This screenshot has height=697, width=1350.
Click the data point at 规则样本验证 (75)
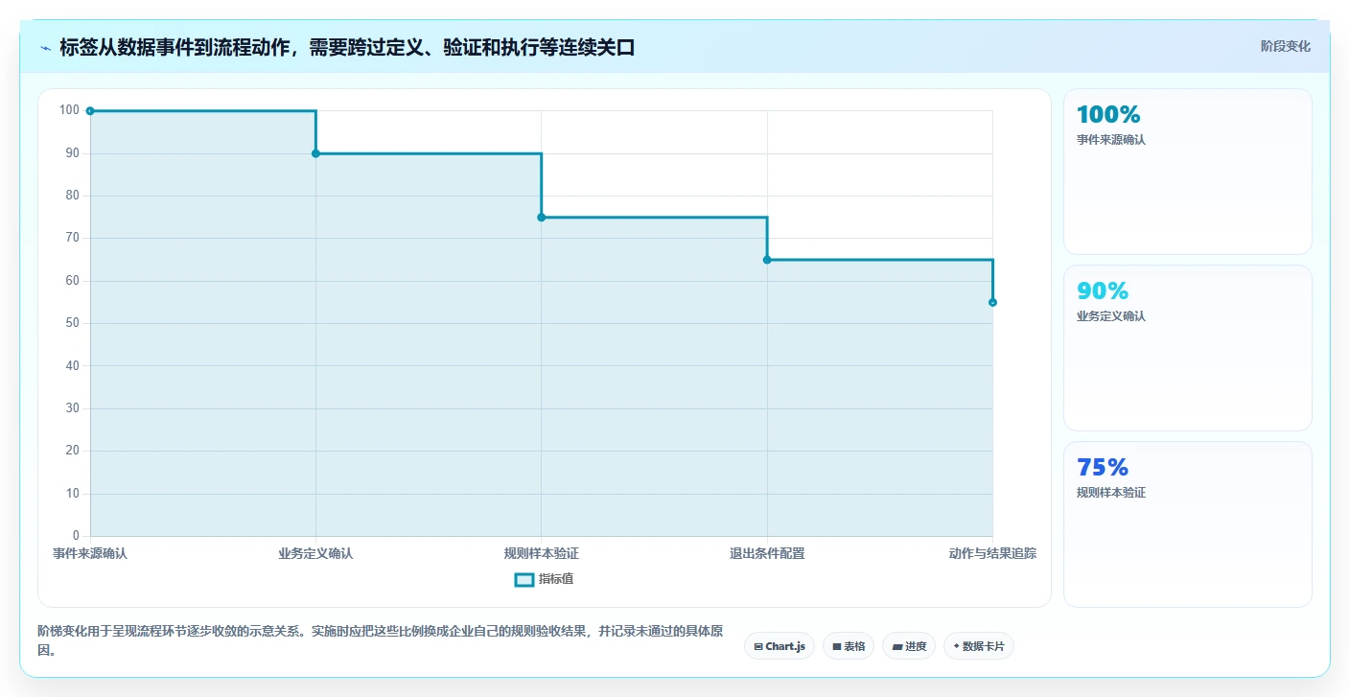(541, 218)
